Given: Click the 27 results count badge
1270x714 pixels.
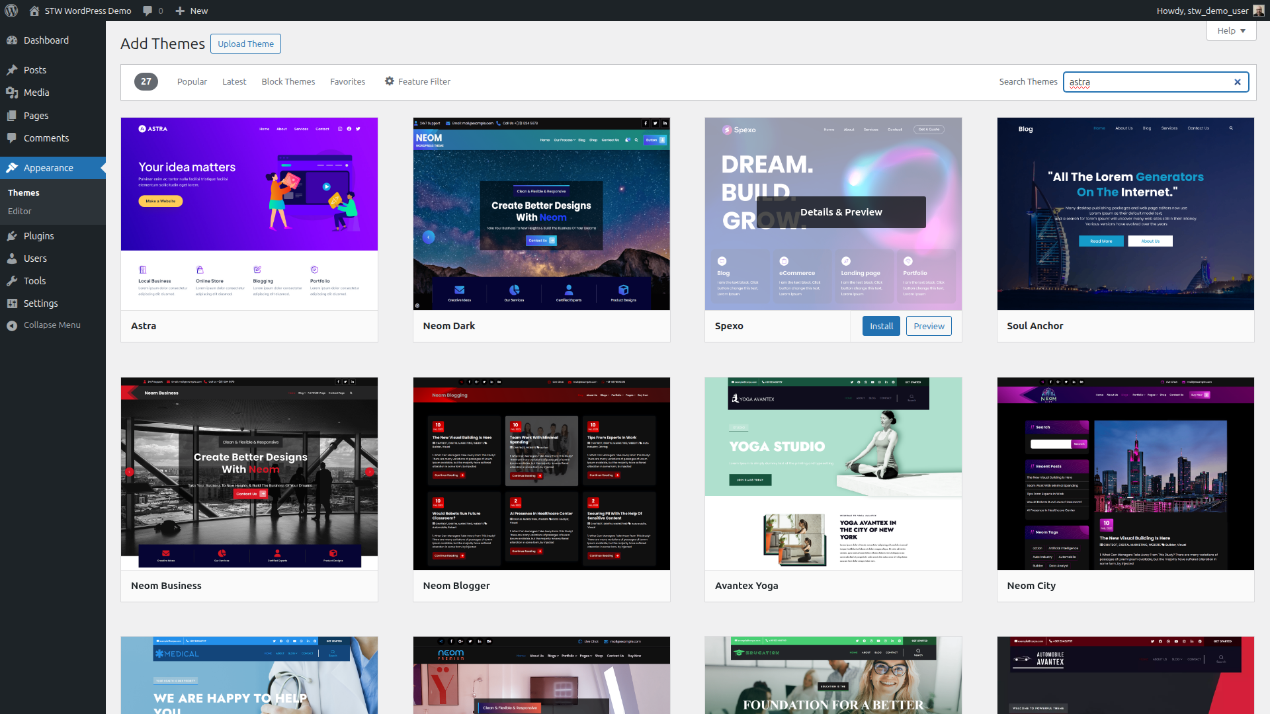Looking at the screenshot, I should click(x=146, y=81).
